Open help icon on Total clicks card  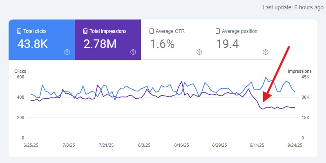click(x=67, y=52)
